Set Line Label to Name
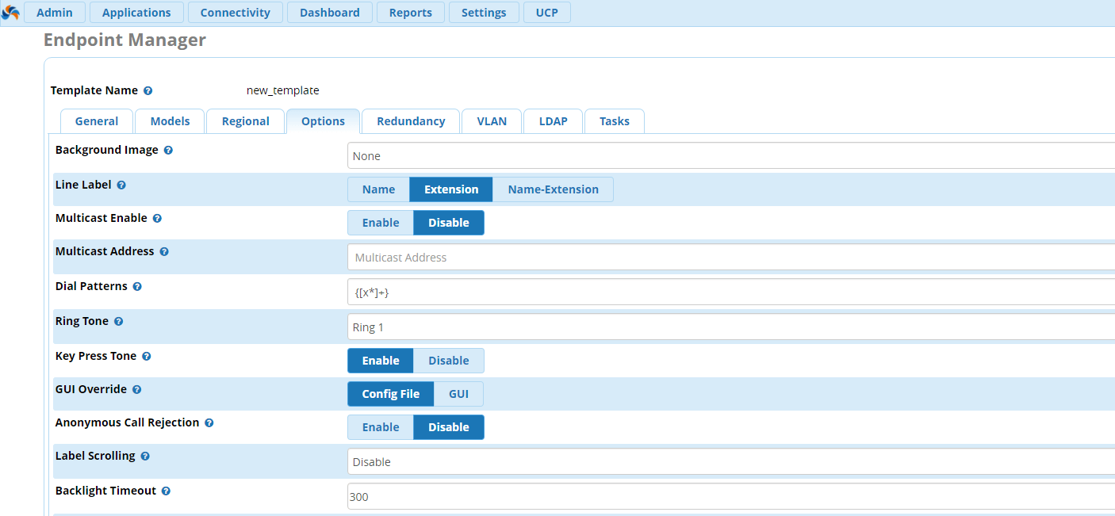The image size is (1115, 516). pos(378,189)
